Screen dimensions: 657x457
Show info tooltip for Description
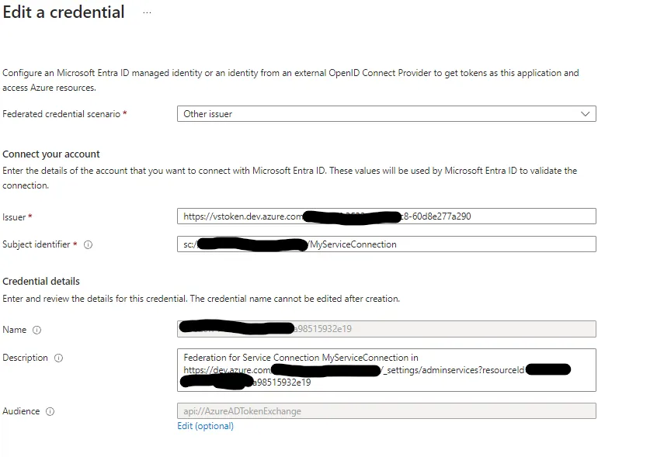pyautogui.click(x=59, y=358)
